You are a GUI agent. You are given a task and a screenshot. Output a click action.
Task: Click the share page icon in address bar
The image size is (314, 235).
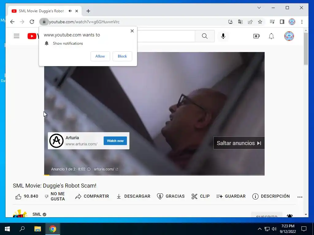250,22
